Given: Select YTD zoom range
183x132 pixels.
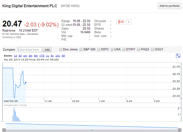Looking at the screenshot, I should pyautogui.click(x=42, y=56).
